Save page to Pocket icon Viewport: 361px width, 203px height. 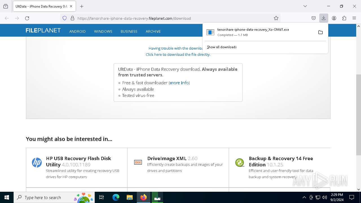coord(314,18)
